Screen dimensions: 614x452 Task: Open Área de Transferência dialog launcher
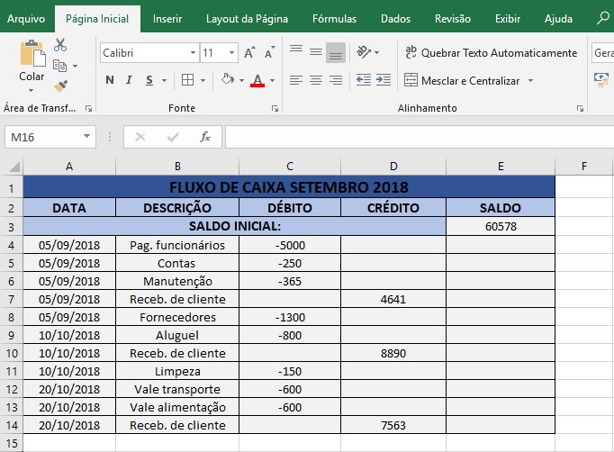click(x=88, y=108)
